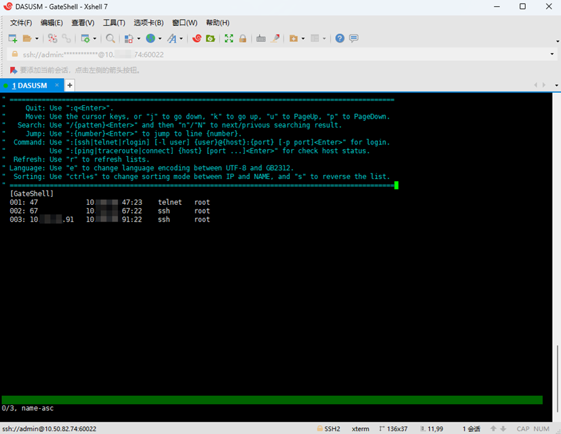Click the ssh address bar field

(x=271, y=54)
